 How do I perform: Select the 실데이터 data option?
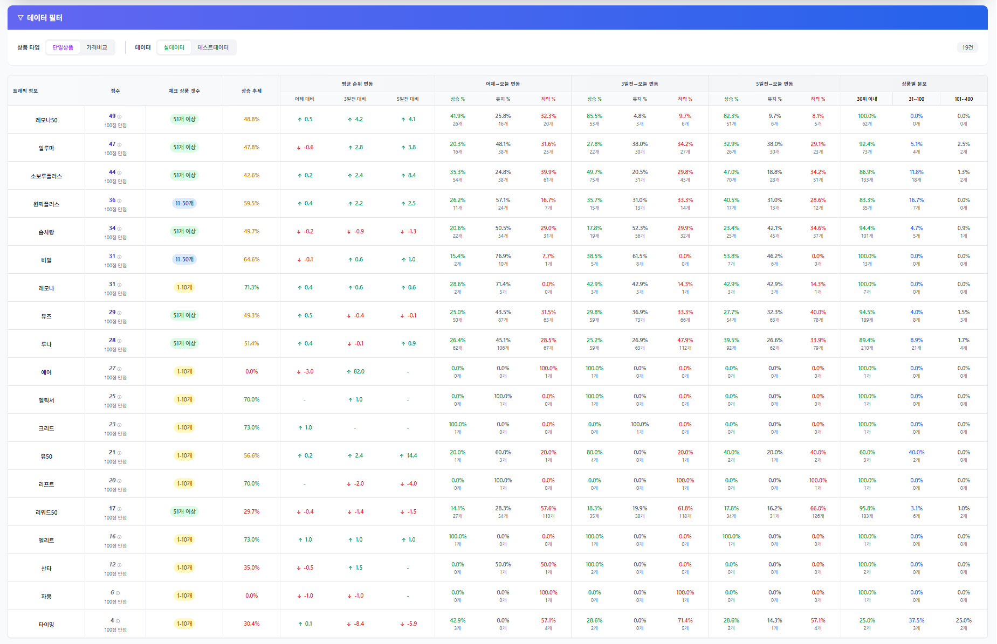point(174,47)
